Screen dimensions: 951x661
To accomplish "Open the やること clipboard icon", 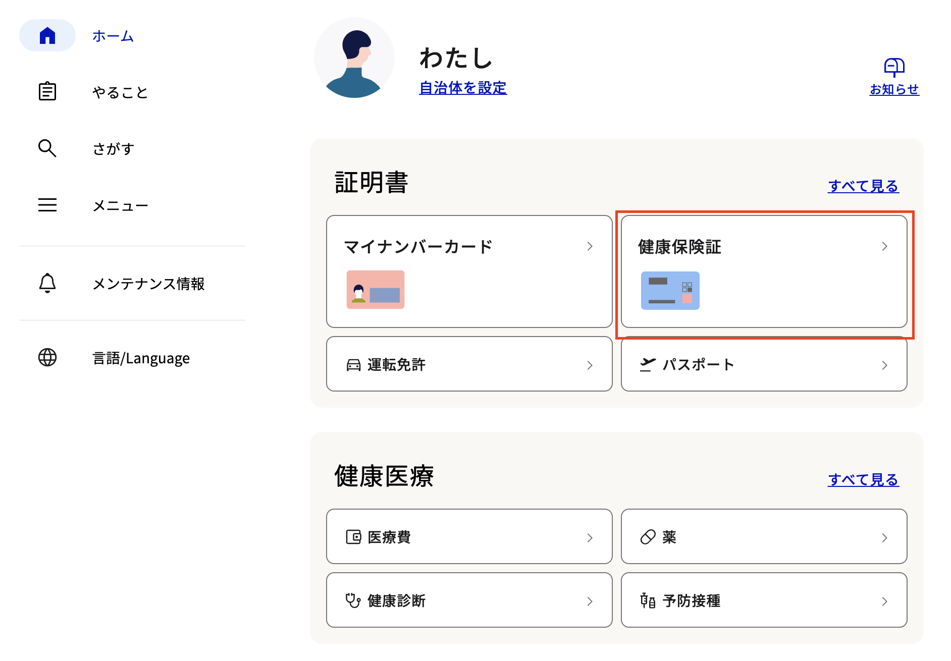I will click(47, 91).
